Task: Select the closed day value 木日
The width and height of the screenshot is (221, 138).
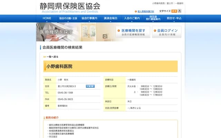Action: pos(129,101)
